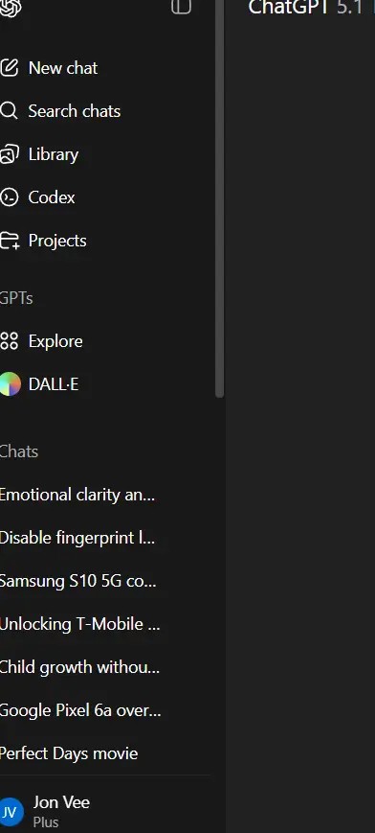Click the Explore GPTs grid icon

pyautogui.click(x=9, y=341)
